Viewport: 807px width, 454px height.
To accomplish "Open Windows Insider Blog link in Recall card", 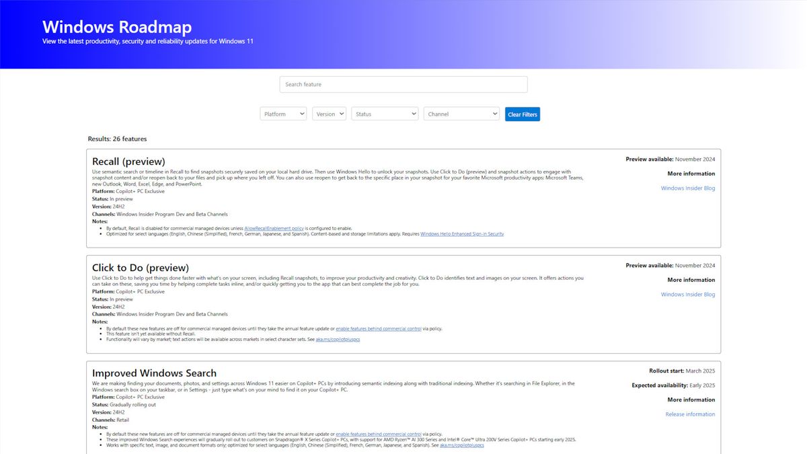I will [x=688, y=188].
